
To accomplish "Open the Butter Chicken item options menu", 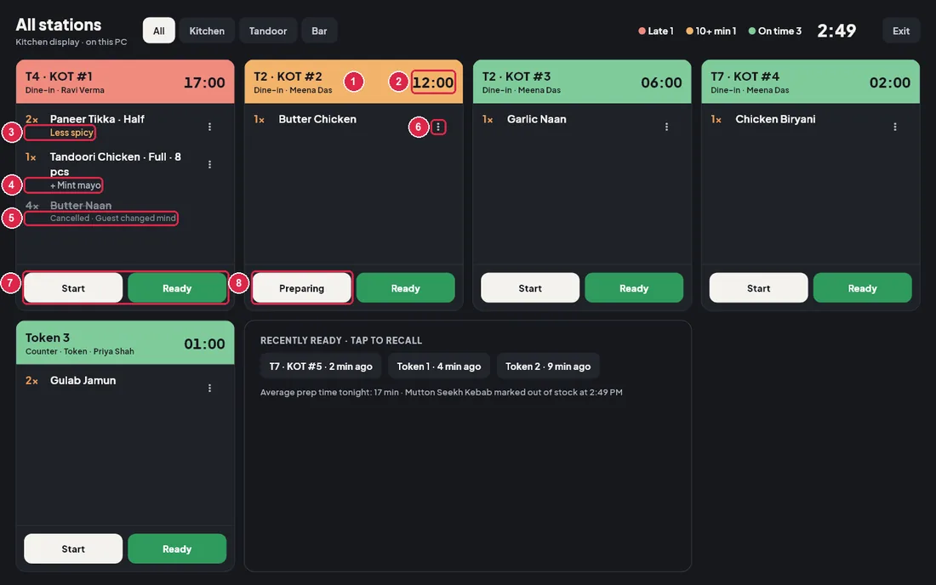I will [x=438, y=127].
